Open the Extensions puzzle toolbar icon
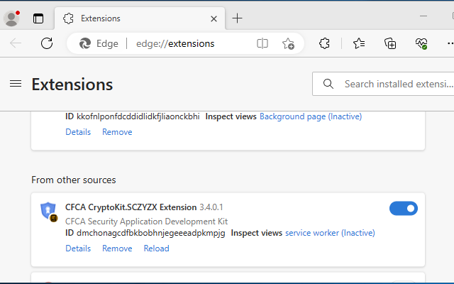454x284 pixels. (x=325, y=43)
